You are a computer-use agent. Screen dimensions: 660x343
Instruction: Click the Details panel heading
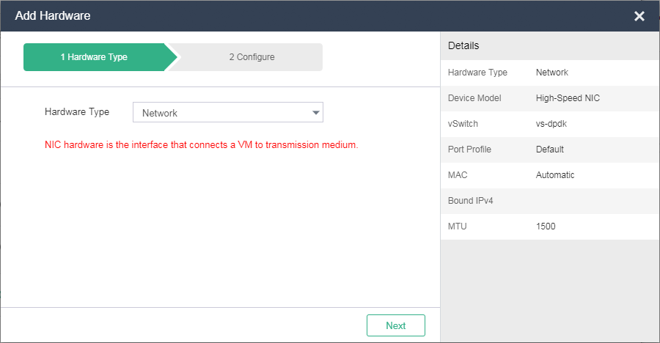coord(463,45)
